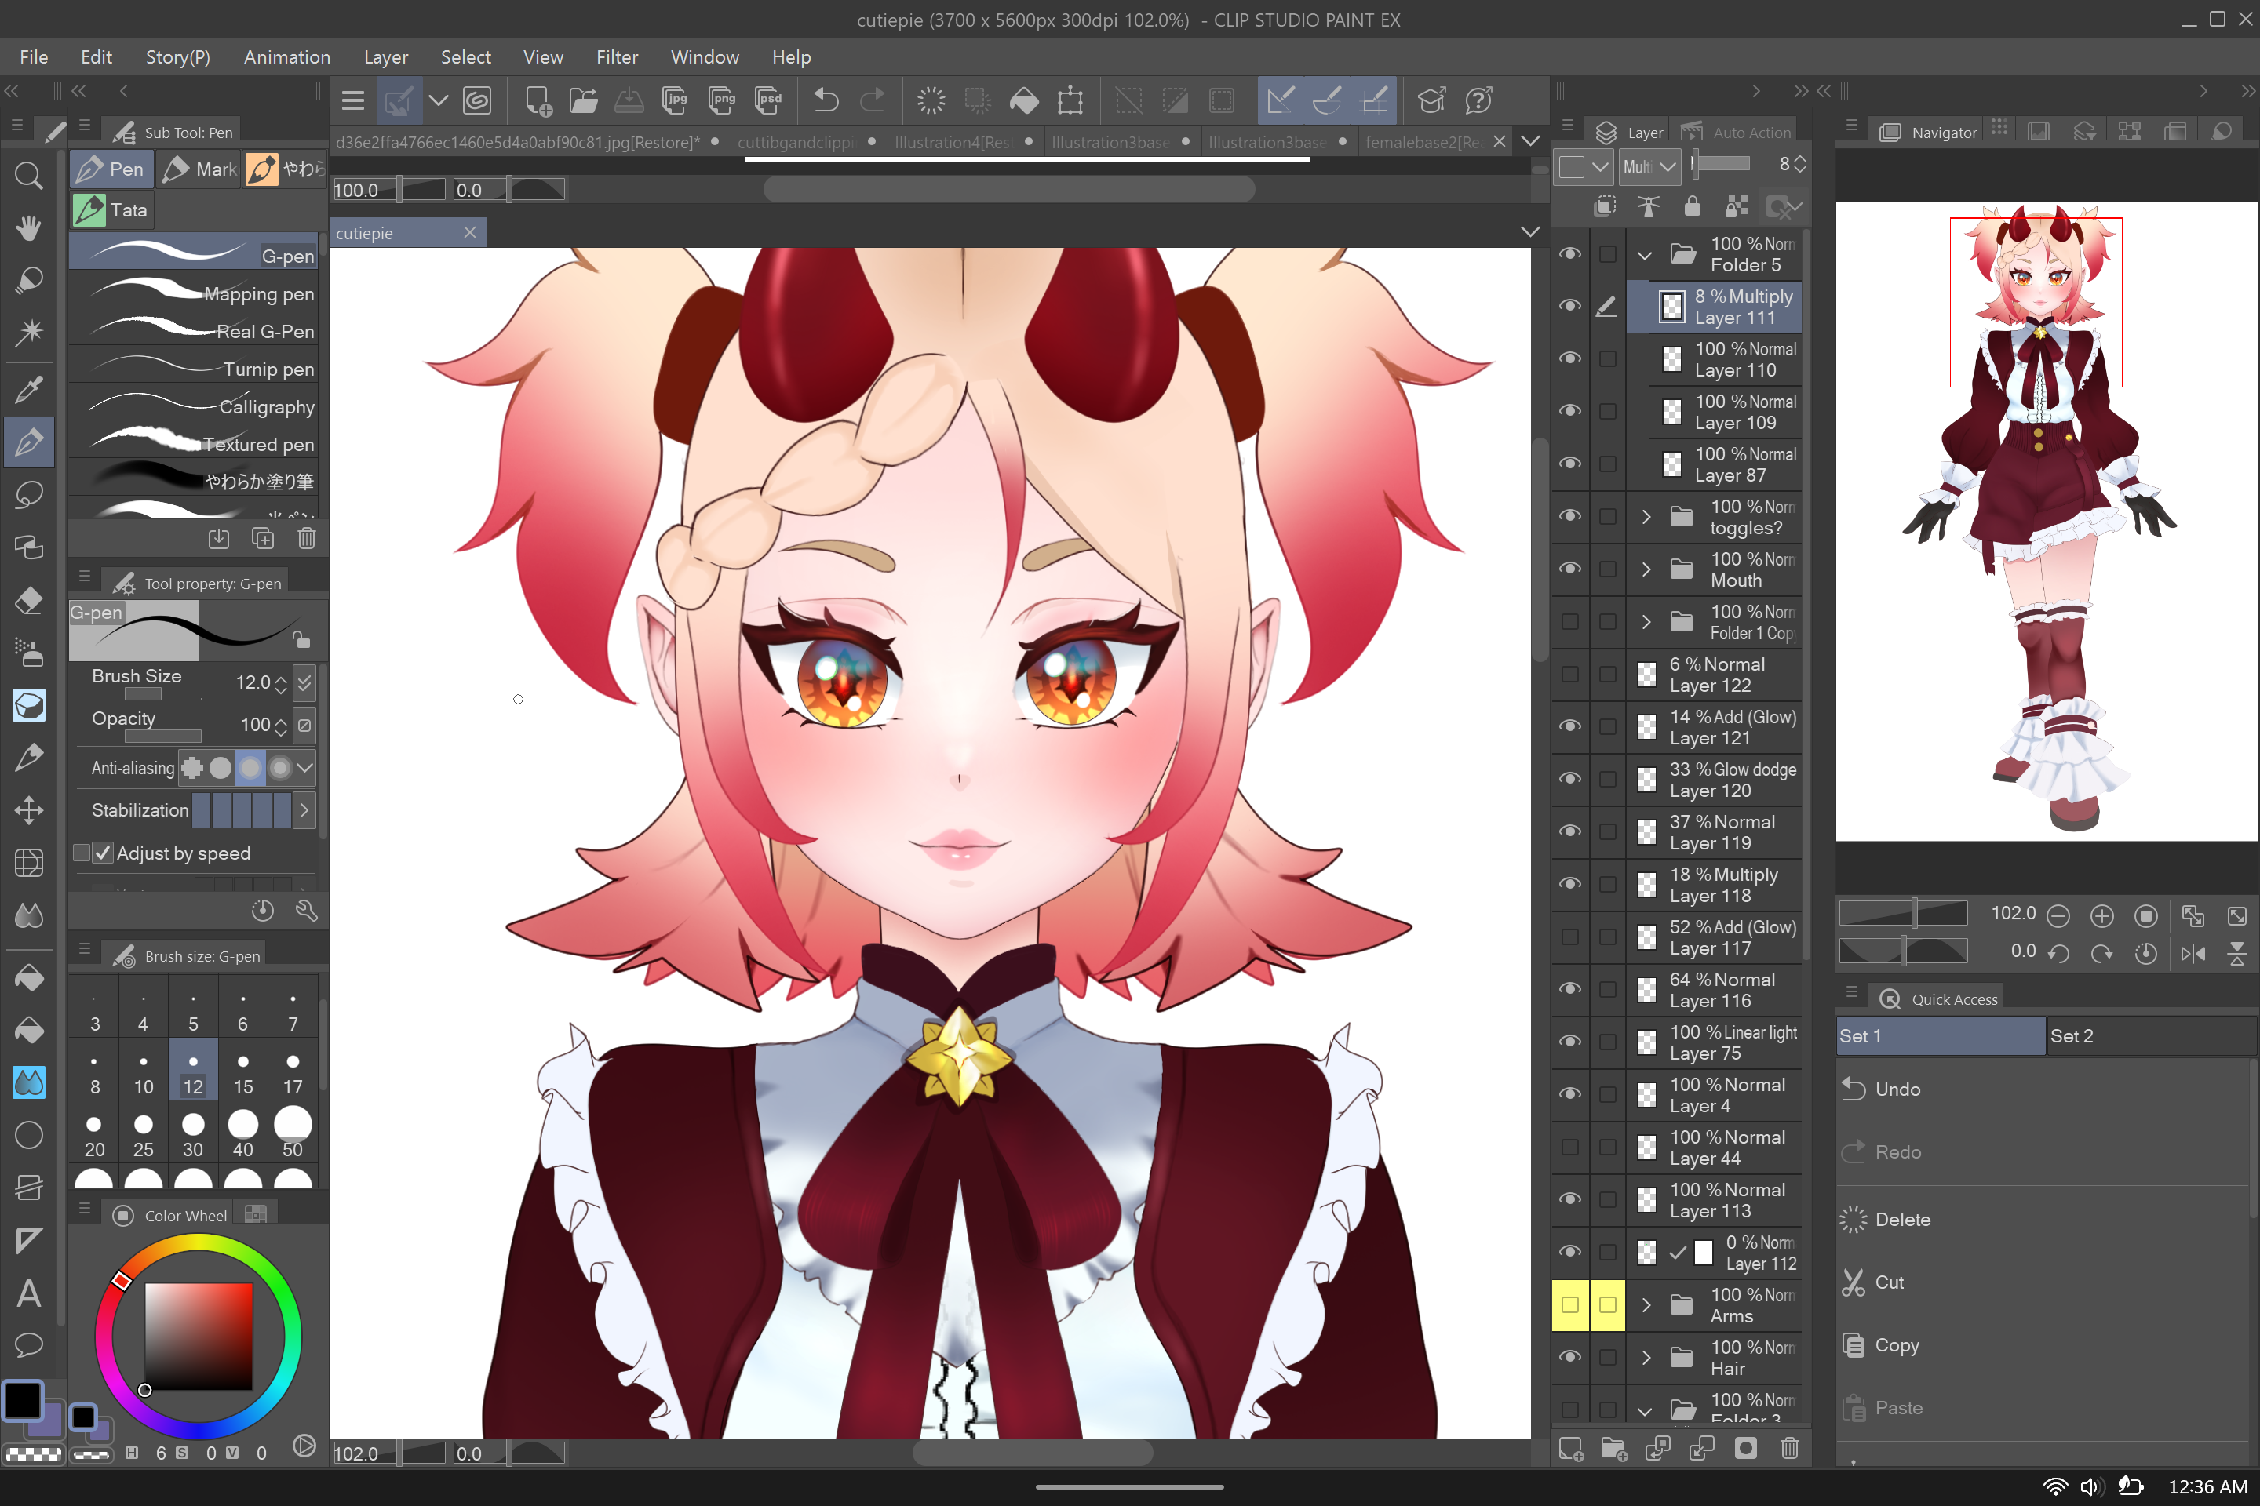Open the blending mode dropdown

1649,166
